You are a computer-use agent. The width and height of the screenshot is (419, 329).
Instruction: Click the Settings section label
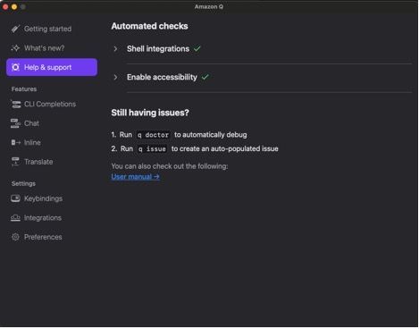[23, 183]
